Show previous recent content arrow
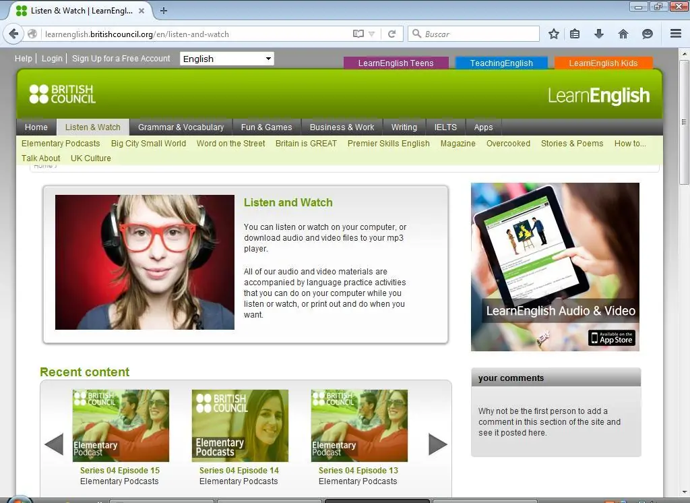This screenshot has height=503, width=690. pyautogui.click(x=54, y=444)
